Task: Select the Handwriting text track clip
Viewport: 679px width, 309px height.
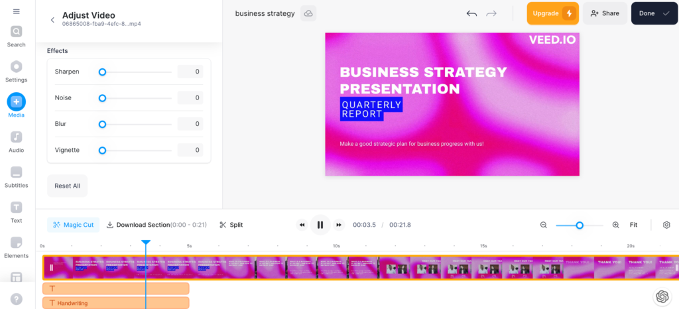Action: click(x=116, y=303)
